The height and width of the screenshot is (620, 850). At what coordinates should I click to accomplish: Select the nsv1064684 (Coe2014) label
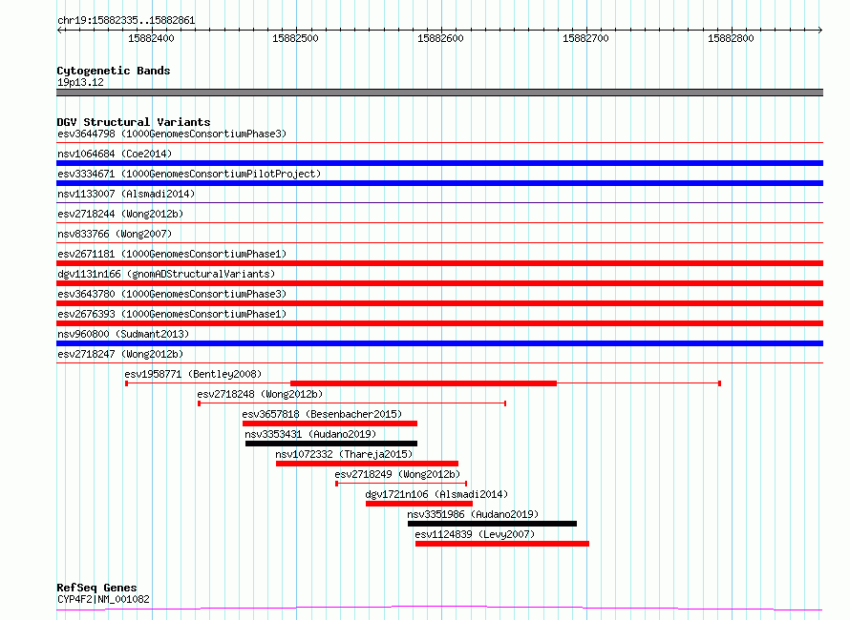(x=115, y=154)
